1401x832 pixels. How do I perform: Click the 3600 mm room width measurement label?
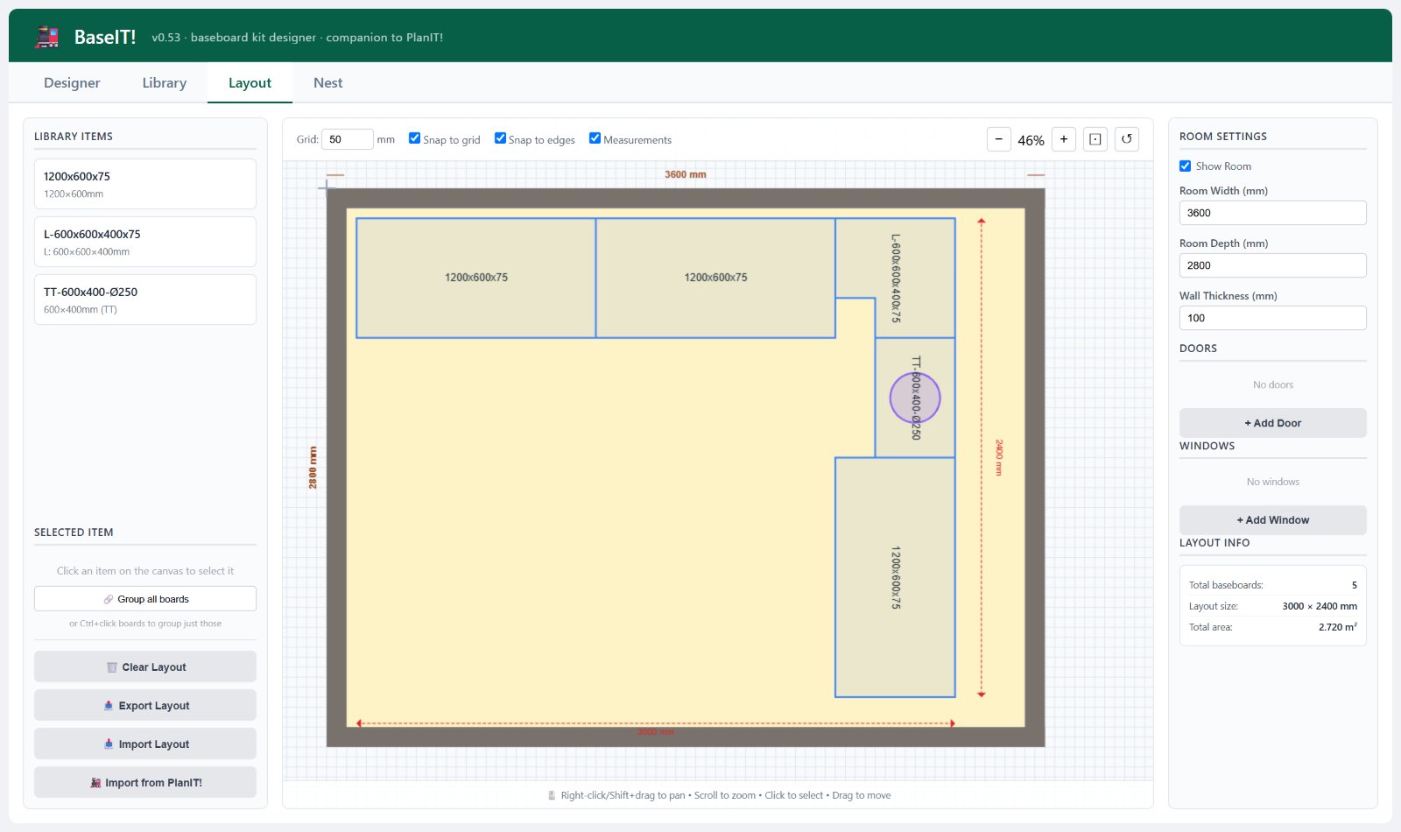point(686,174)
